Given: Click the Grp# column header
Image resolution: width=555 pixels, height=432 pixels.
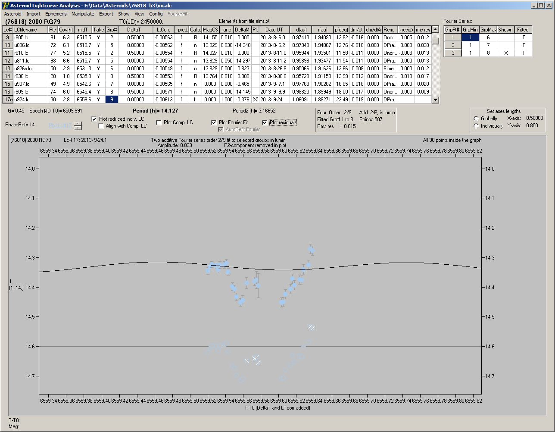Looking at the screenshot, I should [x=112, y=30].
